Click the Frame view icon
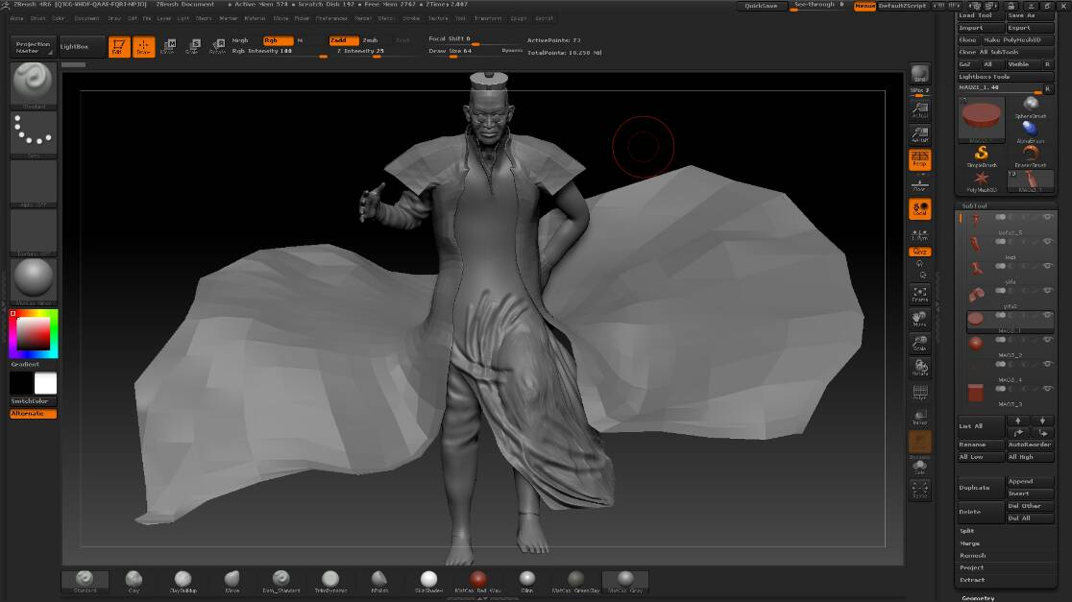Viewport: 1072px width, 602px height. point(919,294)
